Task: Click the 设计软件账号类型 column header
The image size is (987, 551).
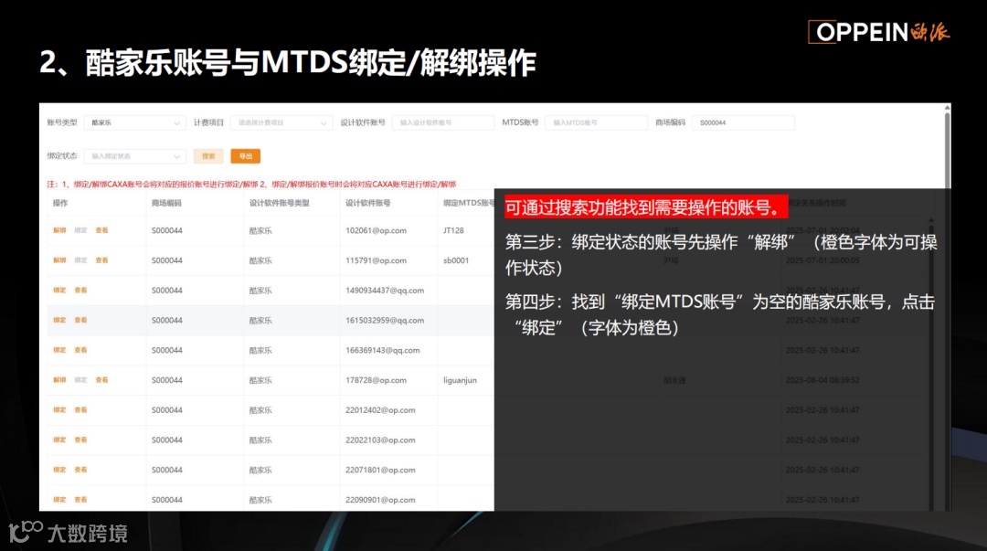Action: point(280,203)
